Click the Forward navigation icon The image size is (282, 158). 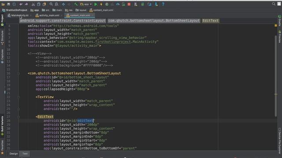tap(69, 4)
